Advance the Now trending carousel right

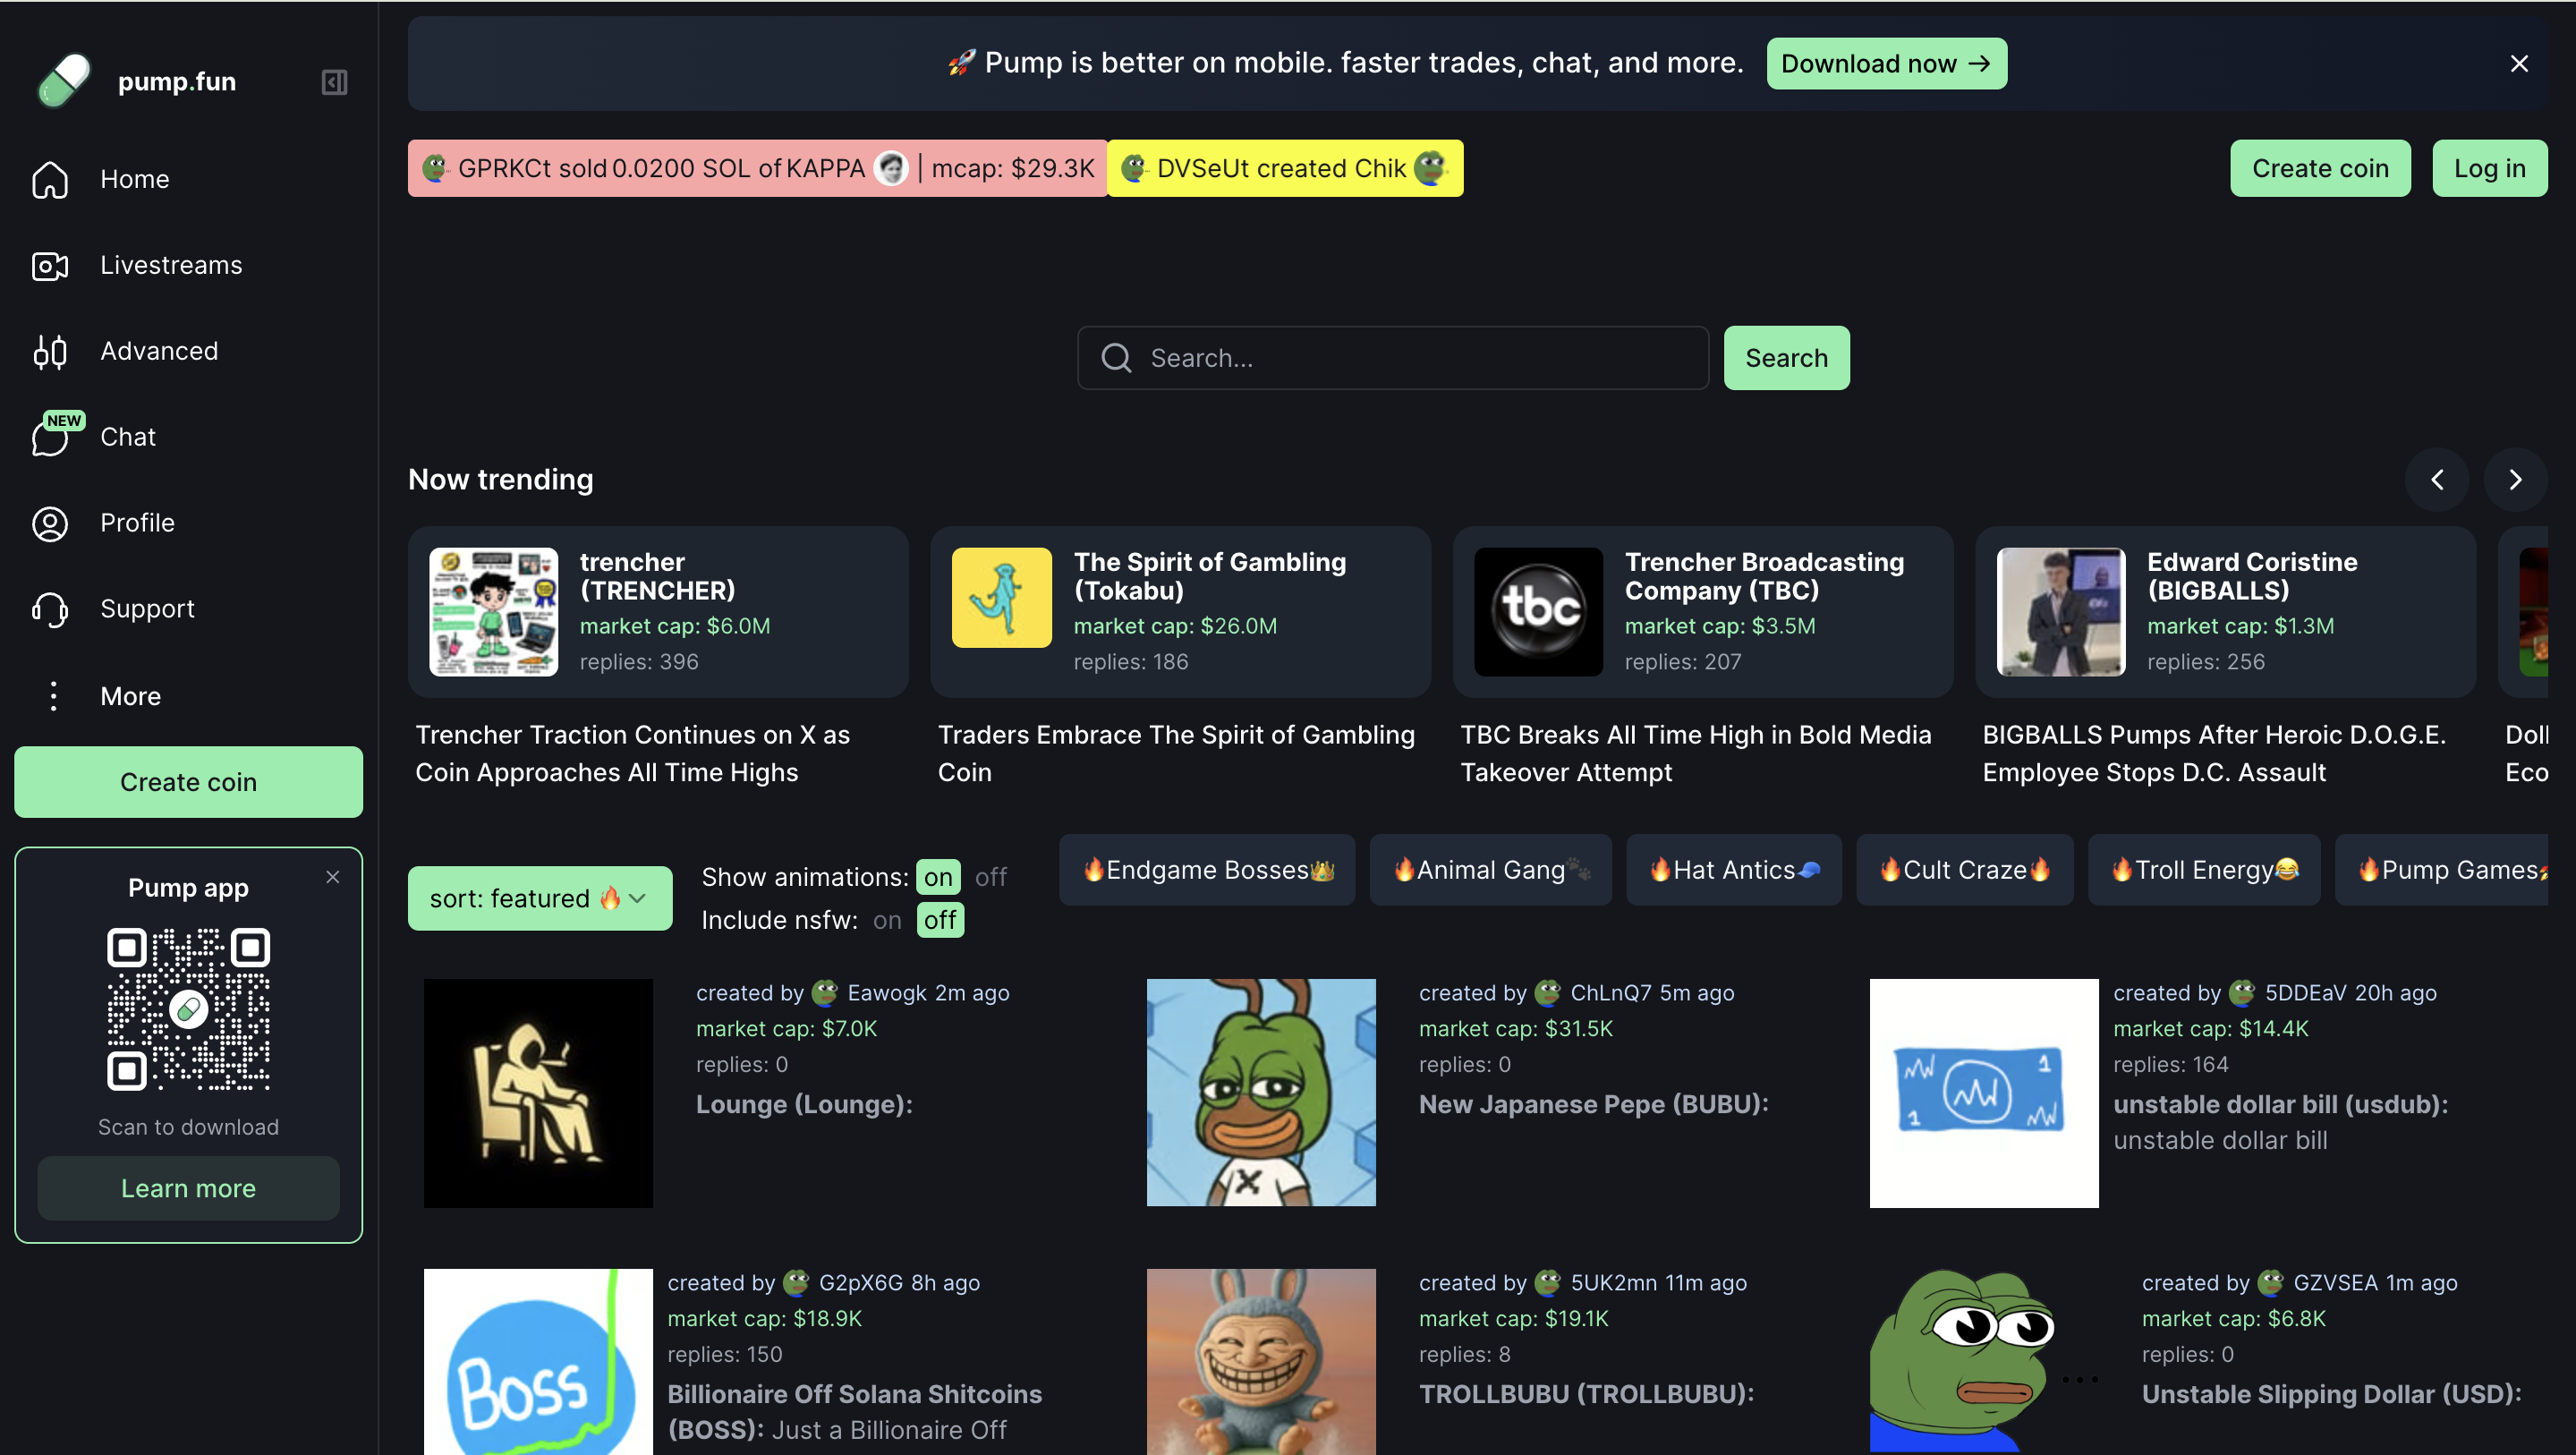pyautogui.click(x=2516, y=480)
